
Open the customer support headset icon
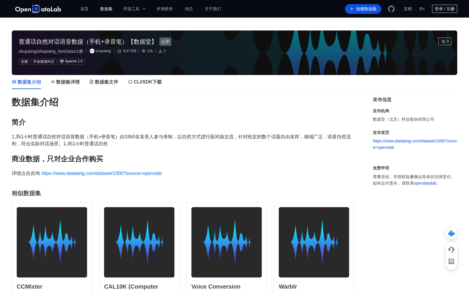[x=451, y=249]
